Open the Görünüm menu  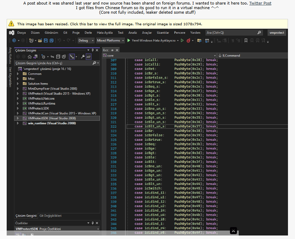[51, 33]
